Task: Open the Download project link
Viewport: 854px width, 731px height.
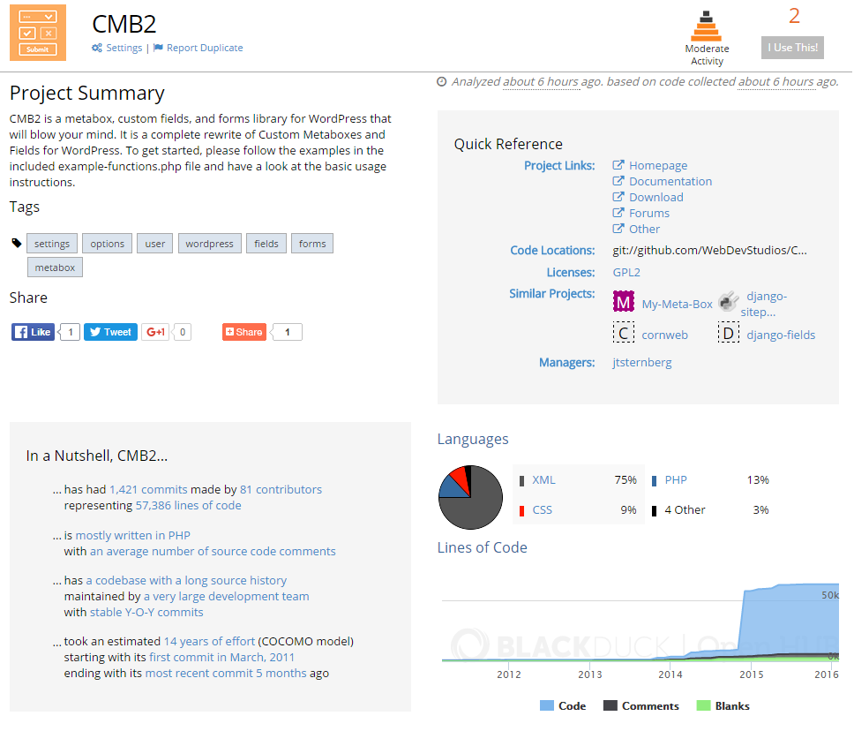Action: (x=655, y=197)
